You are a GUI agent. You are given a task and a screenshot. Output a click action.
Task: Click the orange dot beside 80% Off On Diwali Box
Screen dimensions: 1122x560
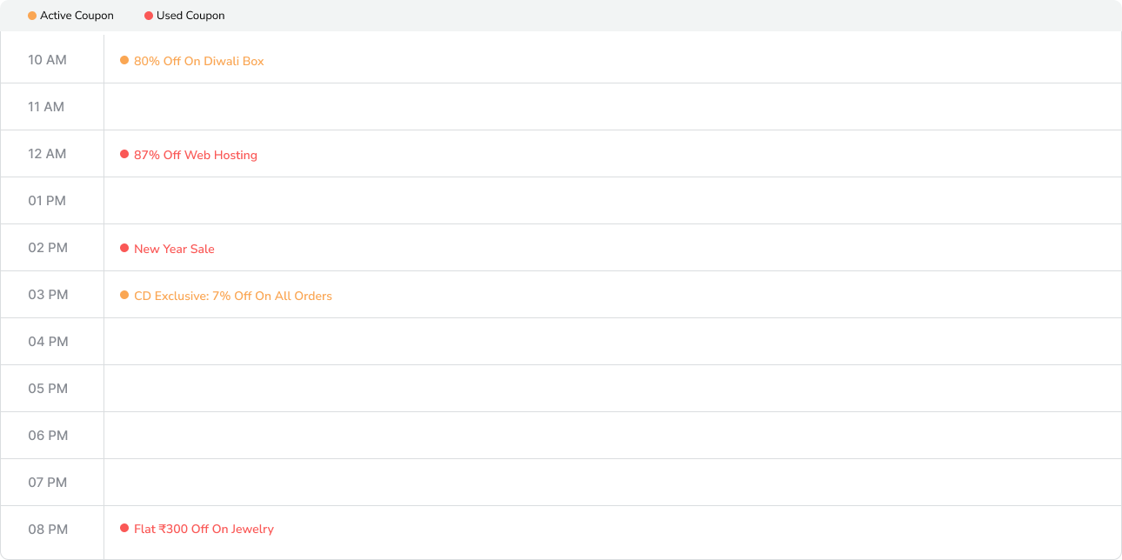pos(124,61)
